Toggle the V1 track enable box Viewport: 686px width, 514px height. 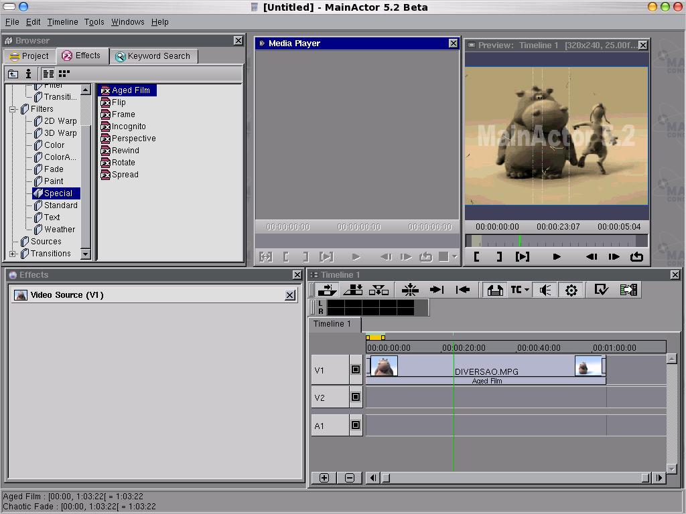click(x=356, y=369)
